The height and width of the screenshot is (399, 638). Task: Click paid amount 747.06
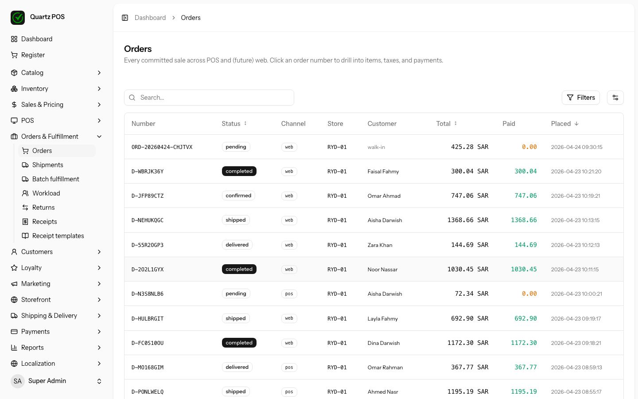(525, 196)
